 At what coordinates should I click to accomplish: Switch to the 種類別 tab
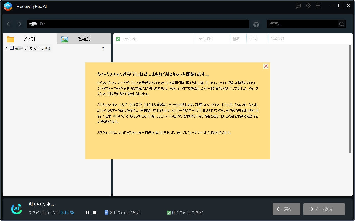click(x=84, y=39)
